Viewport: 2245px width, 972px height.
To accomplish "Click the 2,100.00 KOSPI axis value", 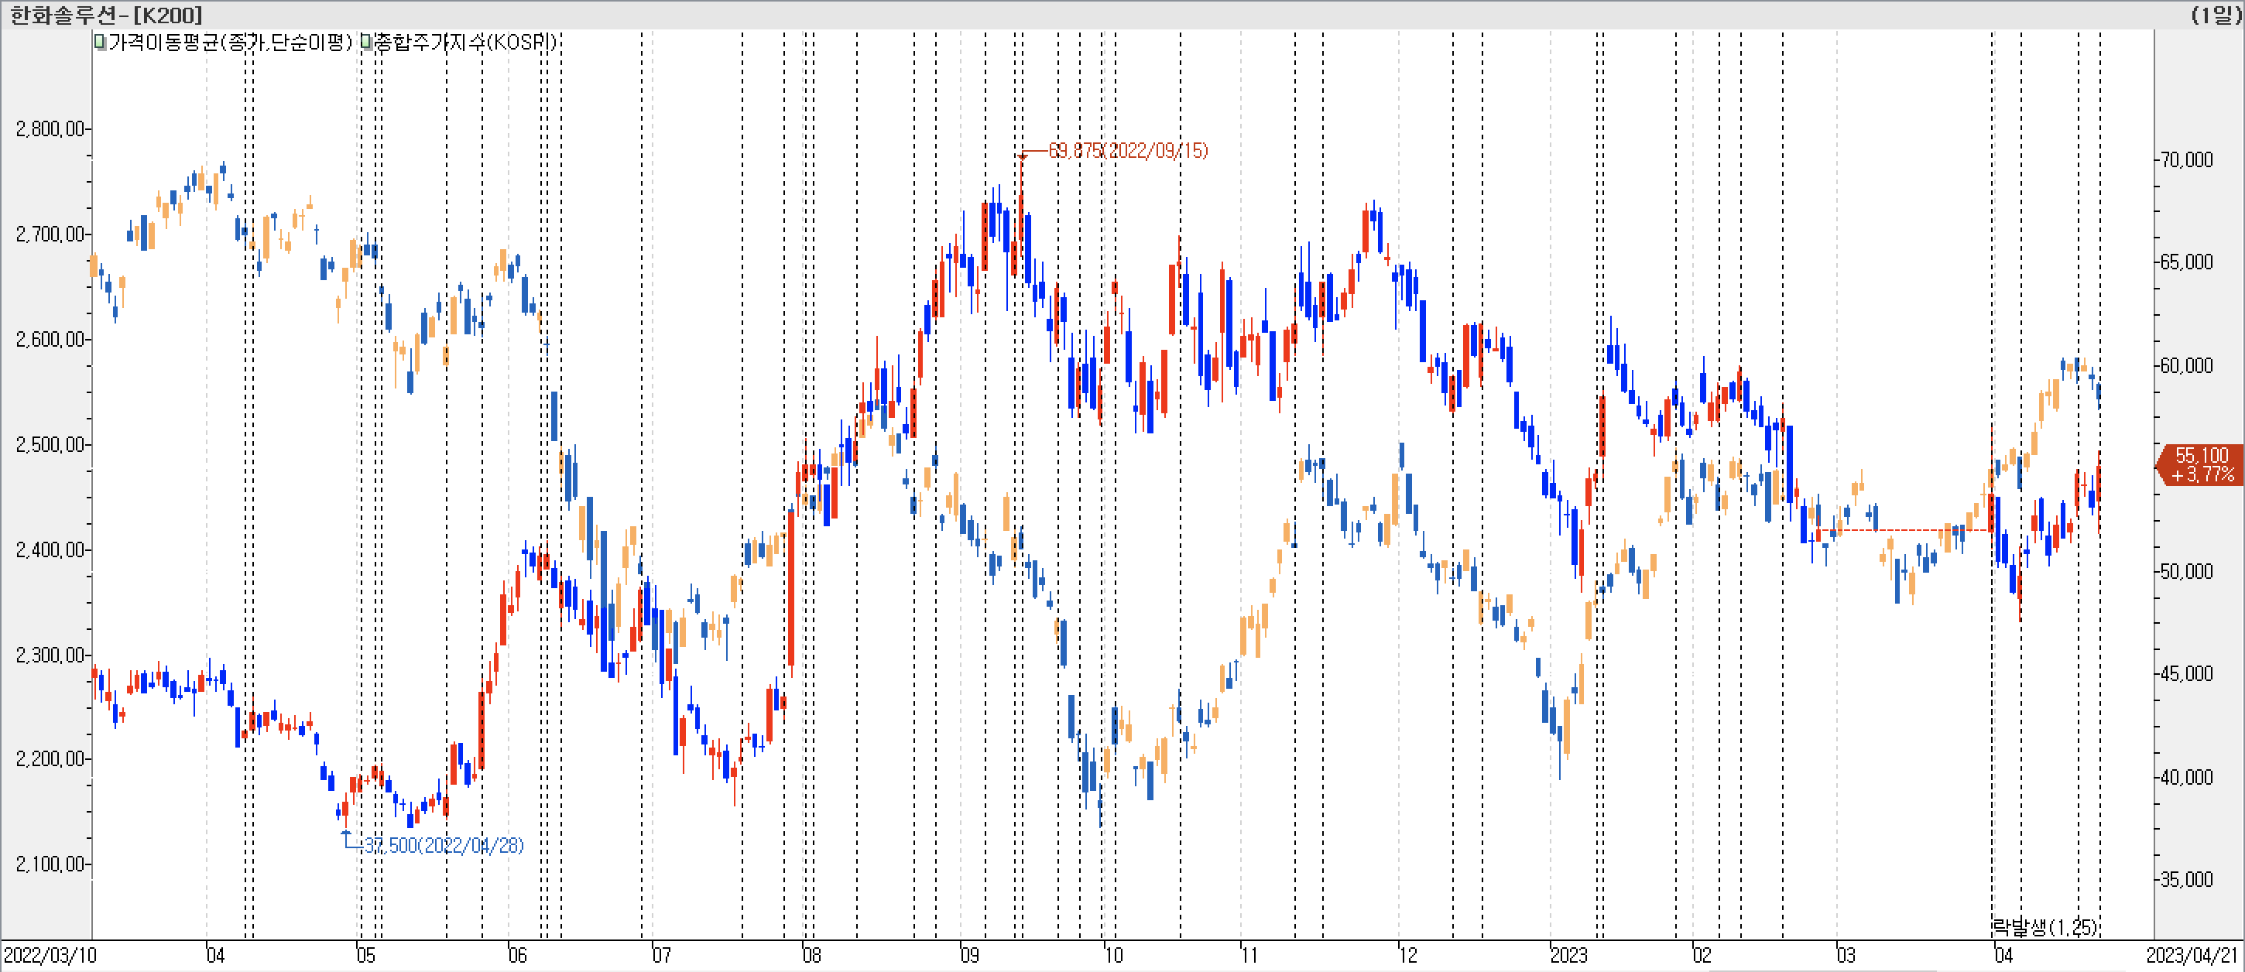I will point(50,864).
